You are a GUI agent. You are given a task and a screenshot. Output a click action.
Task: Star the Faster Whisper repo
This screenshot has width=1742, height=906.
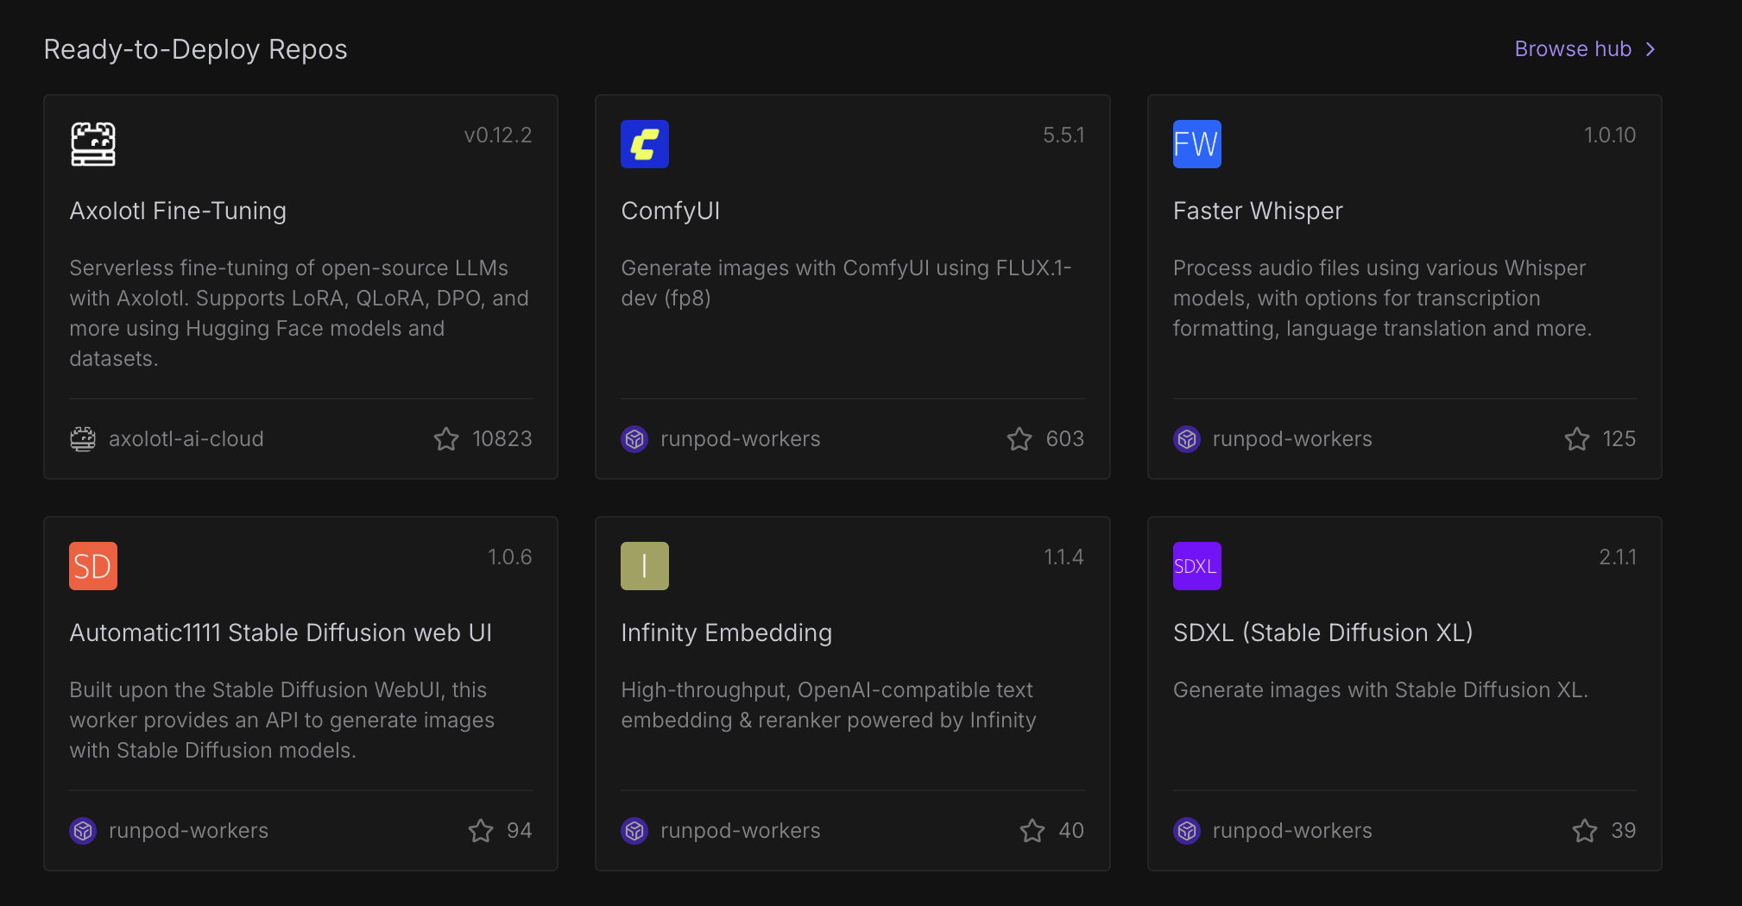[1576, 439]
